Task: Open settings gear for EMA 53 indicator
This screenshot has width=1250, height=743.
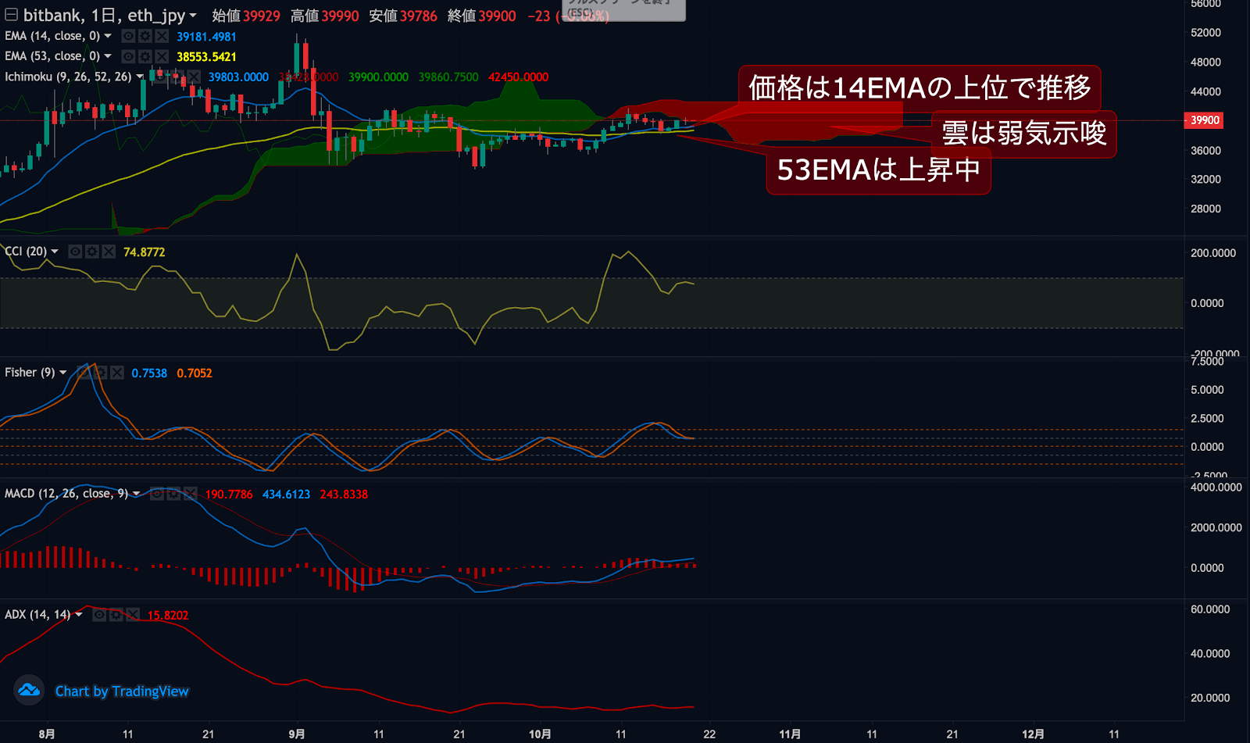Action: (145, 56)
